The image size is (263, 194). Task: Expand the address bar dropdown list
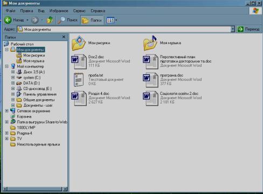tap(233, 29)
